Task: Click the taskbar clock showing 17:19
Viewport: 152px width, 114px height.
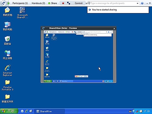Action: [x=147, y=111]
